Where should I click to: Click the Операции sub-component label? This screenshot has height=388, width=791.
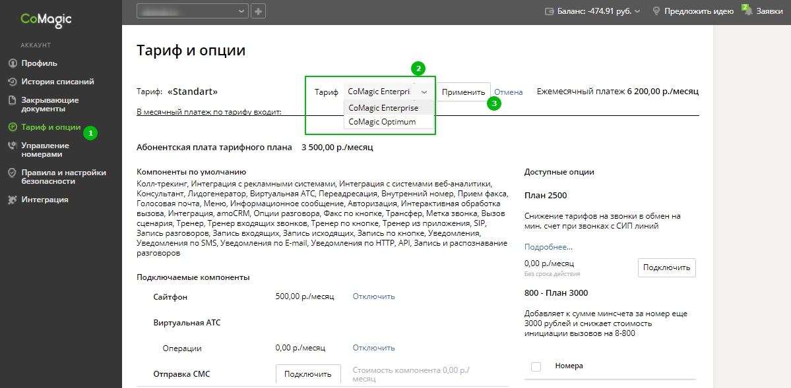coord(182,348)
